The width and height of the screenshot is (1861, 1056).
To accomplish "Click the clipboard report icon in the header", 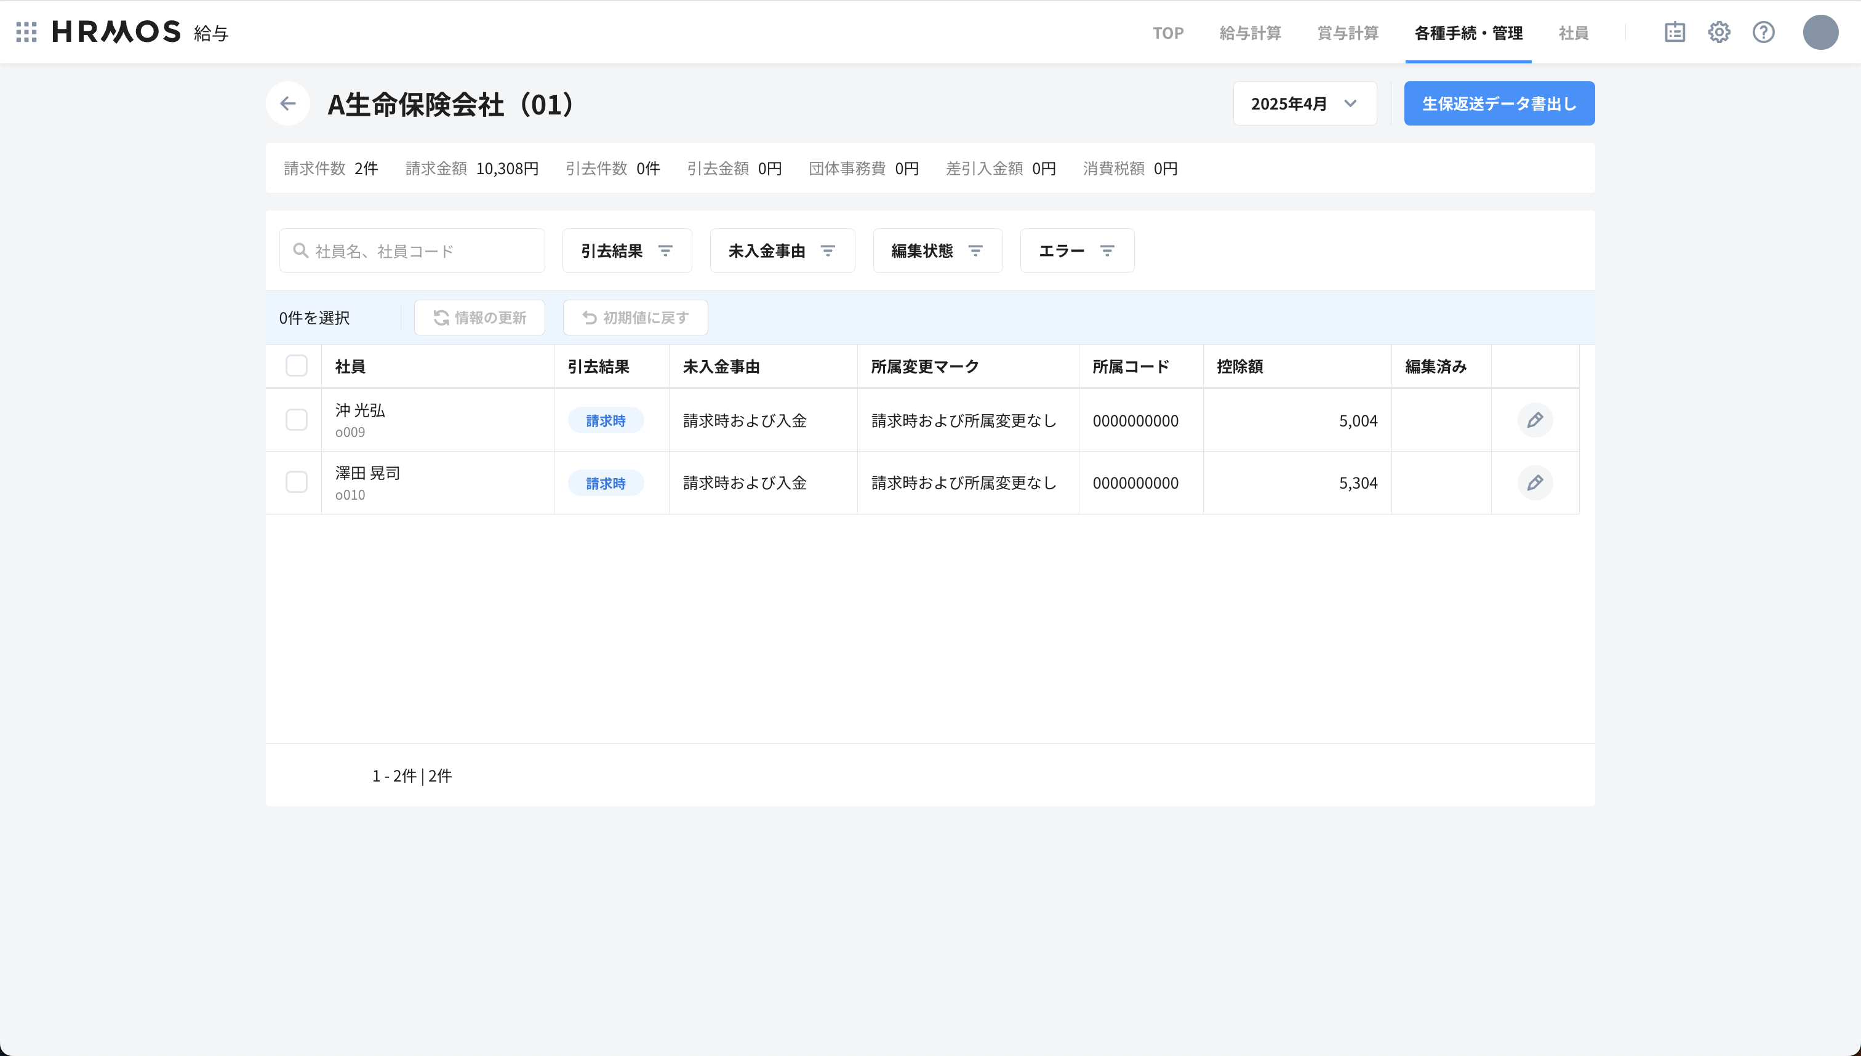I will (1675, 32).
